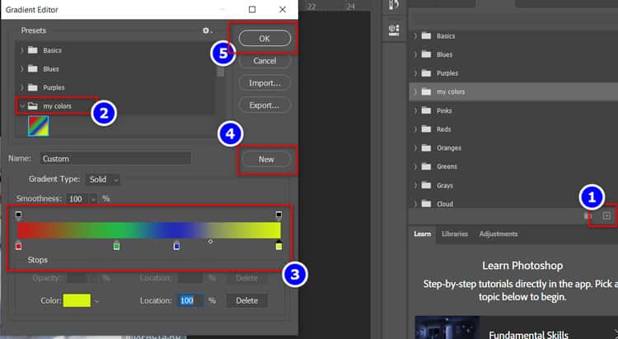Select the green color stop
Image resolution: width=618 pixels, height=339 pixels.
[x=116, y=246]
